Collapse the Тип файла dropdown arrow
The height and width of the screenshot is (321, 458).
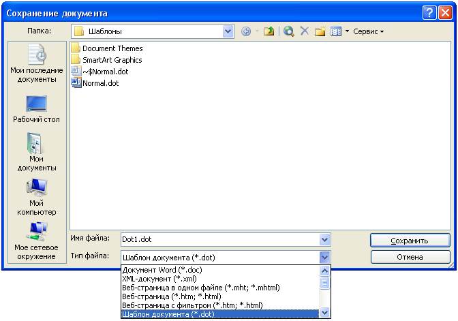click(324, 258)
